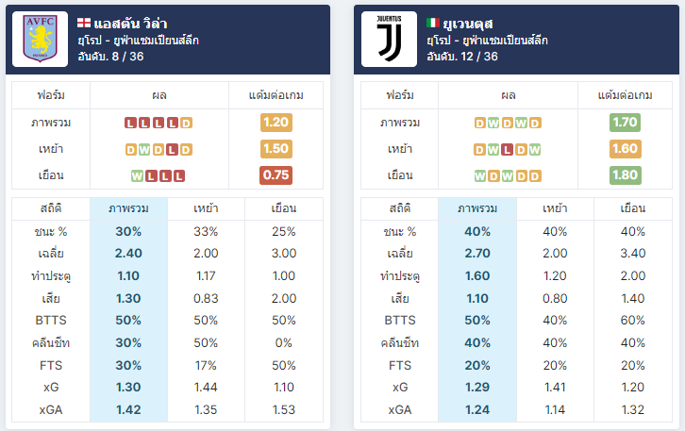Open the แอสตัน วิลล่า team name link
The image size is (685, 431).
pos(130,24)
